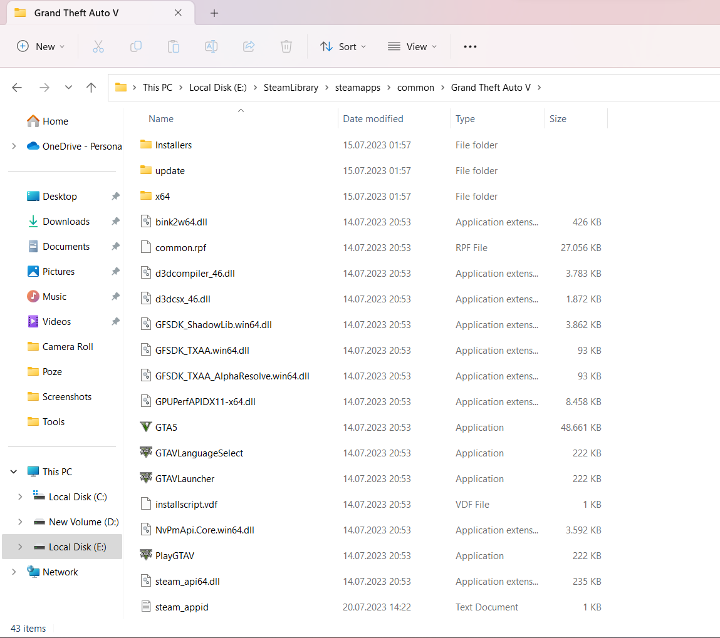Select the update folder row

point(372,171)
